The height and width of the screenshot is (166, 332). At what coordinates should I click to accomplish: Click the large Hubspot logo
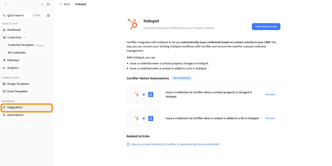point(133,24)
